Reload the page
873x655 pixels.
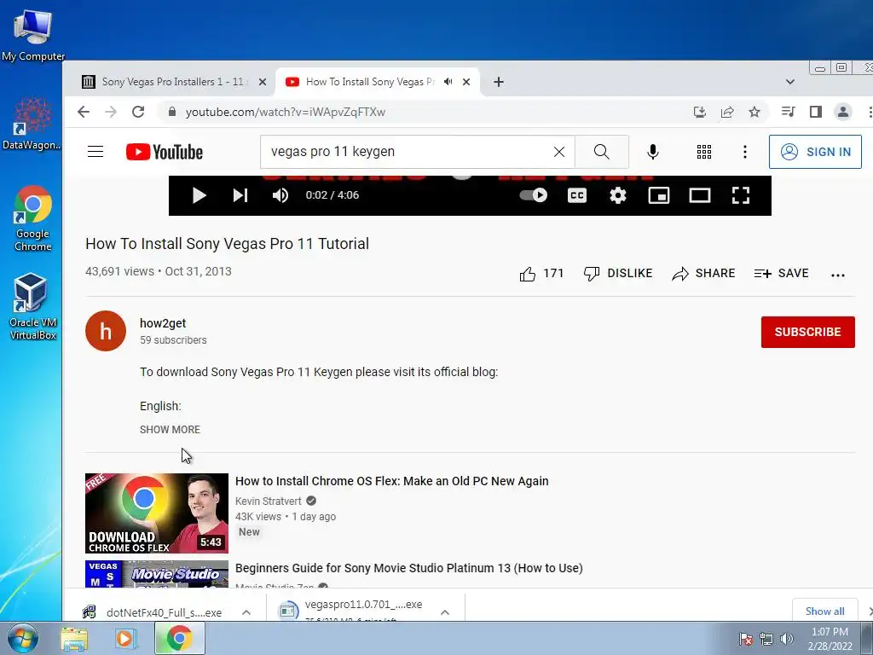pos(138,112)
